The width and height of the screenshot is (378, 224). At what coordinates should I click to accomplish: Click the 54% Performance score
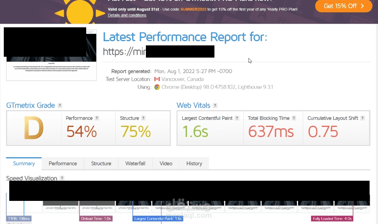click(x=82, y=132)
